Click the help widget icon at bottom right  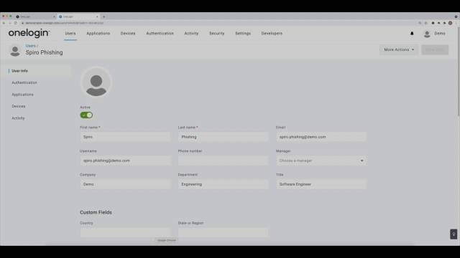(x=454, y=234)
